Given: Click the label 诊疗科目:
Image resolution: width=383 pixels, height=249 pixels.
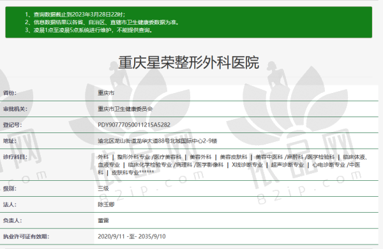Looking at the screenshot, I should click(15, 157).
